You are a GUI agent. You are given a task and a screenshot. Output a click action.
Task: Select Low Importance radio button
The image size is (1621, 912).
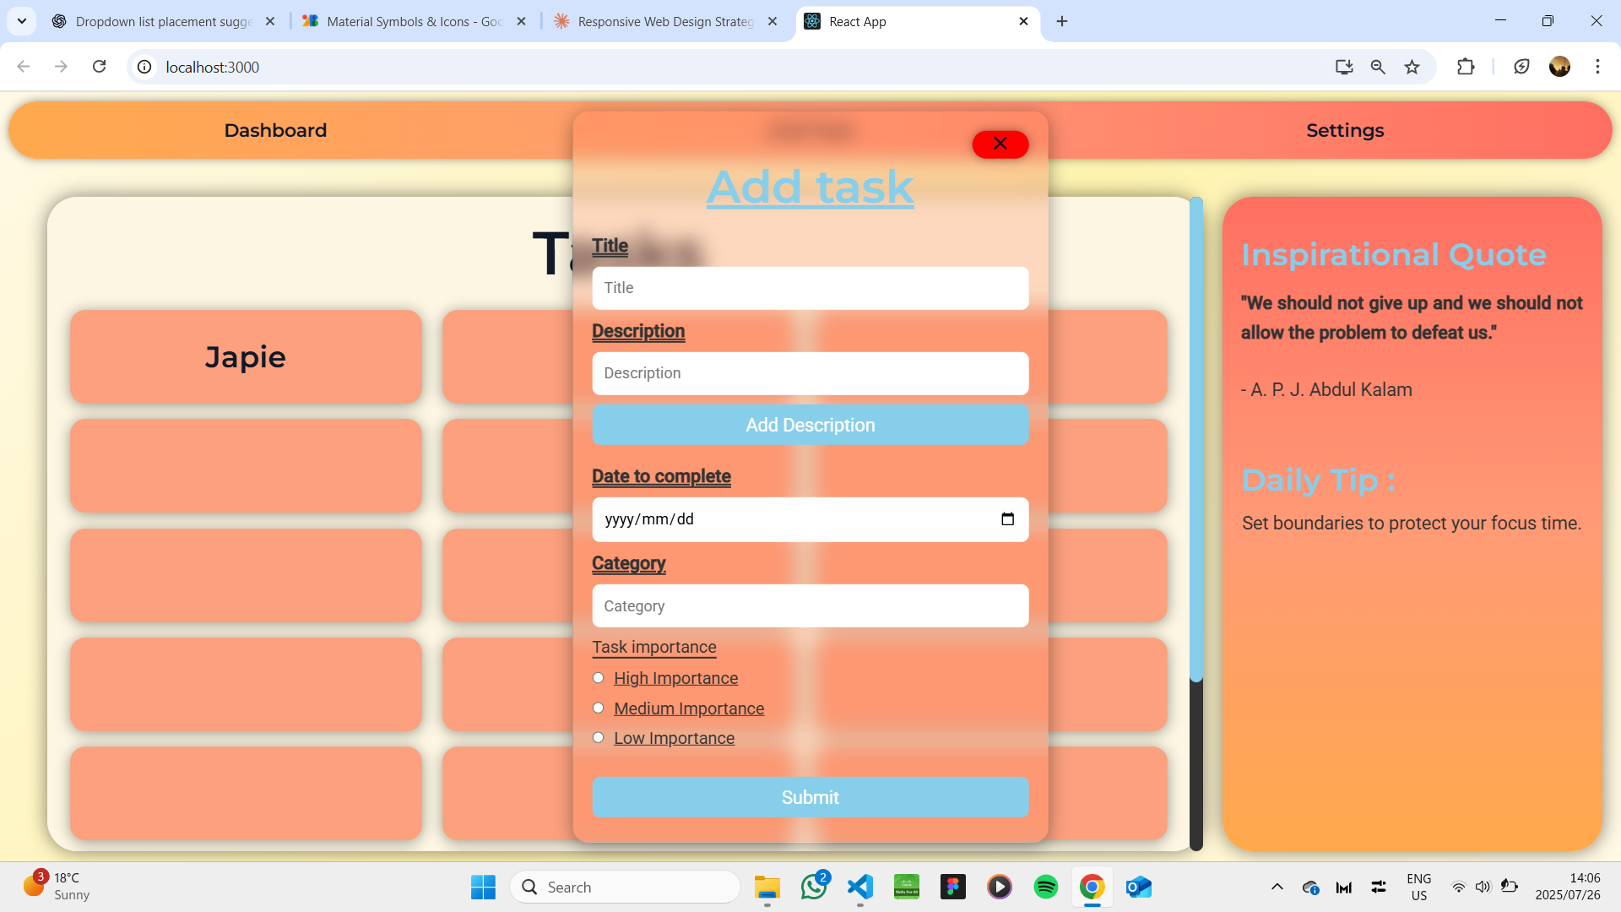click(x=599, y=737)
